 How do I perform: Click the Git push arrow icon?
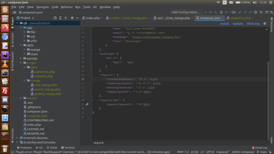pos(250,12)
